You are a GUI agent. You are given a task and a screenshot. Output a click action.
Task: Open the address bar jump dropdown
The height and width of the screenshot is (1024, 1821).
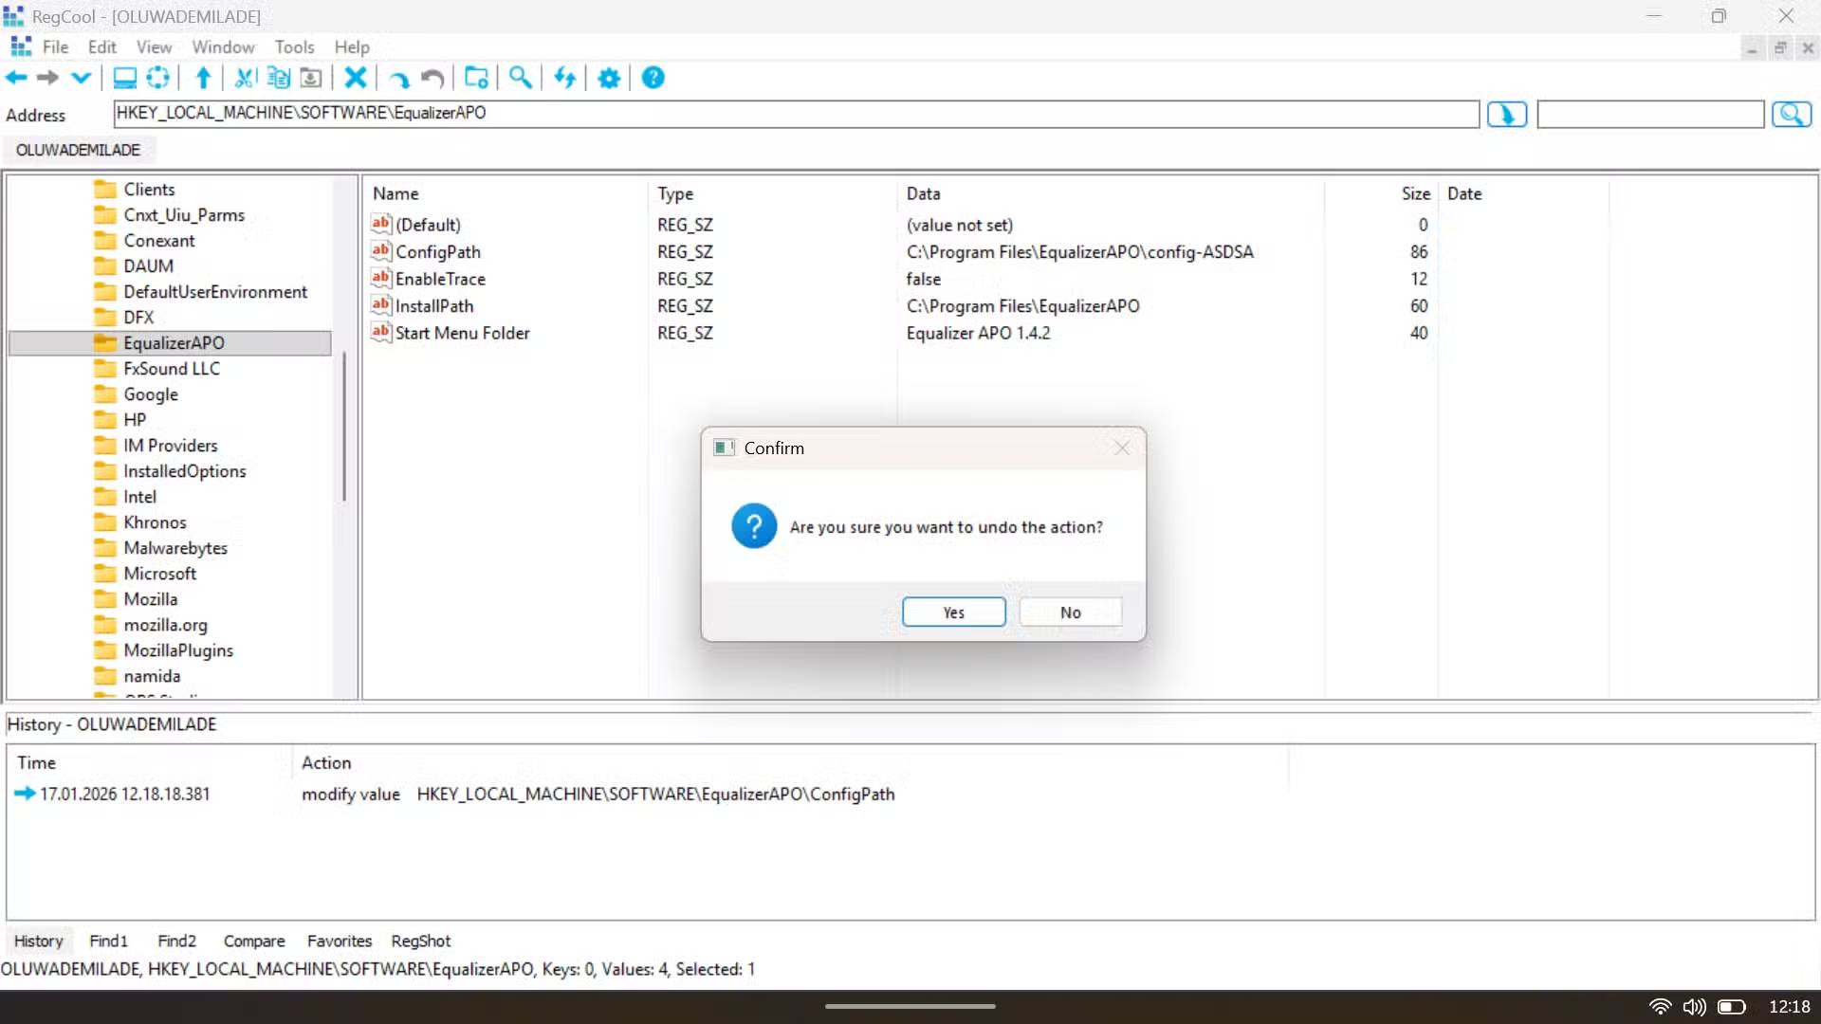1506,114
